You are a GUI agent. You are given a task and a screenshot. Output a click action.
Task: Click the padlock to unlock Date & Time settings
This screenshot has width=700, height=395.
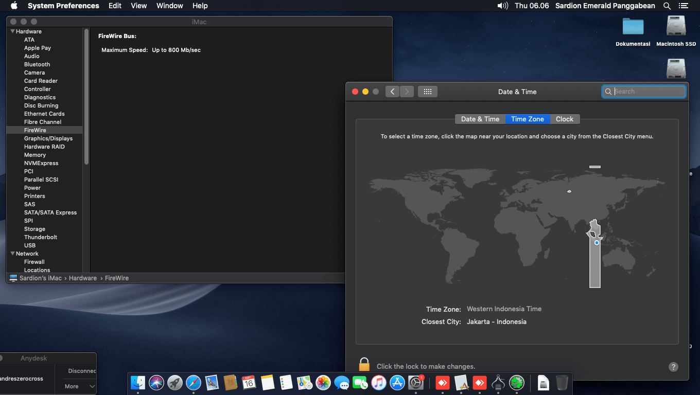[364, 364]
